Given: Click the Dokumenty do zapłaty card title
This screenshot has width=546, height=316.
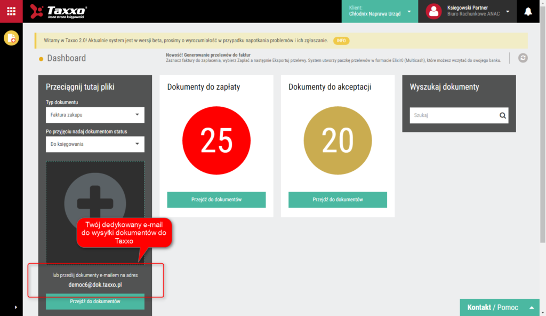Looking at the screenshot, I should tap(204, 87).
